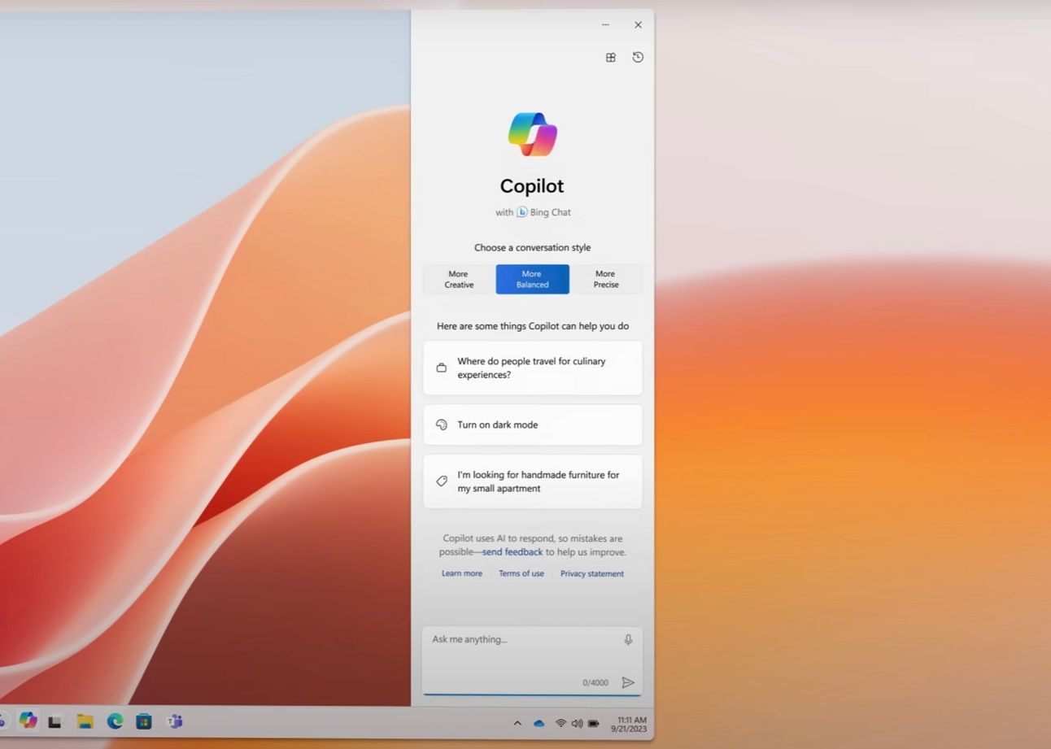Screen dimensions: 1051x749
Task: Open Task View from the taskbar
Action: 55,721
